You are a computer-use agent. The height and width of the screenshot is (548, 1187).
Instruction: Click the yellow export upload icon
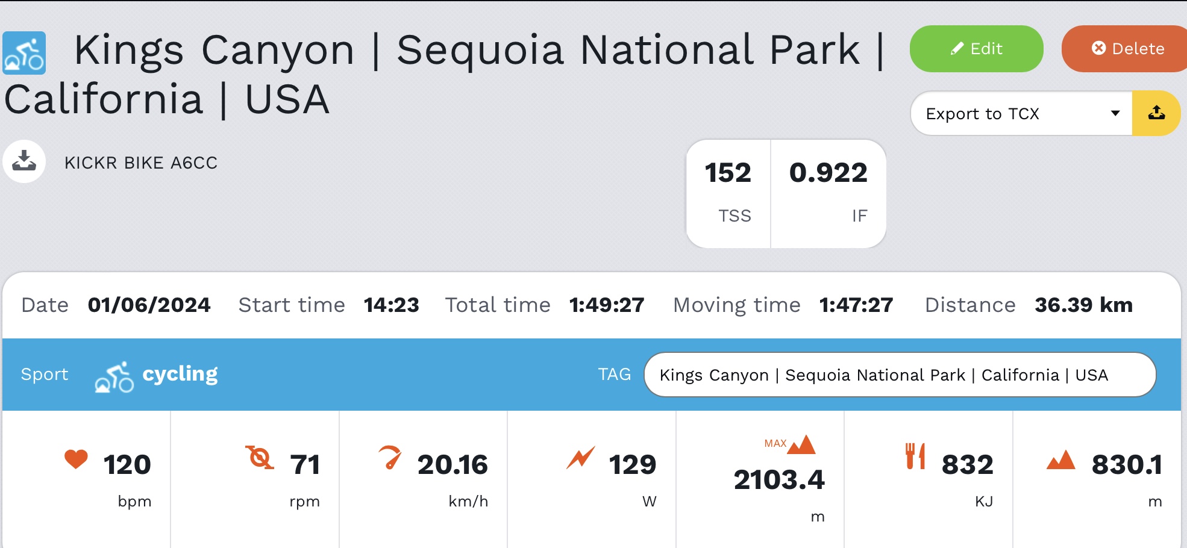pyautogui.click(x=1156, y=113)
